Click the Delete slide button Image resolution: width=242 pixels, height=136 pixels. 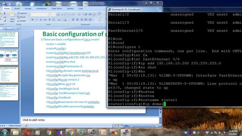coord(22,21)
